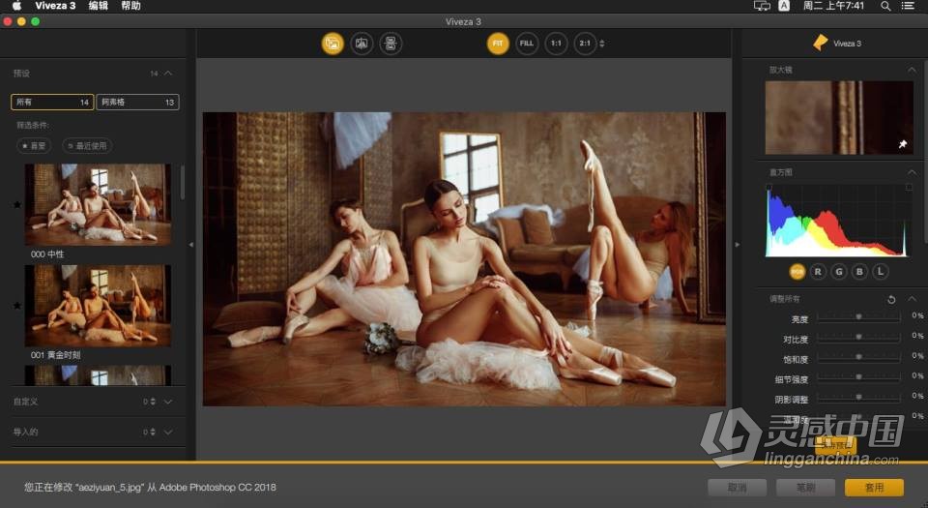Open the 帮助 help menu
The image size is (928, 508).
[130, 6]
